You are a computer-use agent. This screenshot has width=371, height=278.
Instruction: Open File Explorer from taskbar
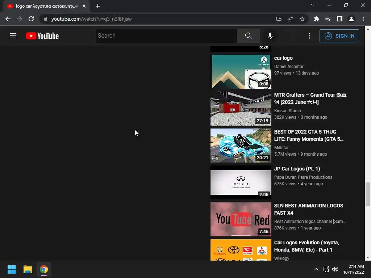tap(28, 269)
